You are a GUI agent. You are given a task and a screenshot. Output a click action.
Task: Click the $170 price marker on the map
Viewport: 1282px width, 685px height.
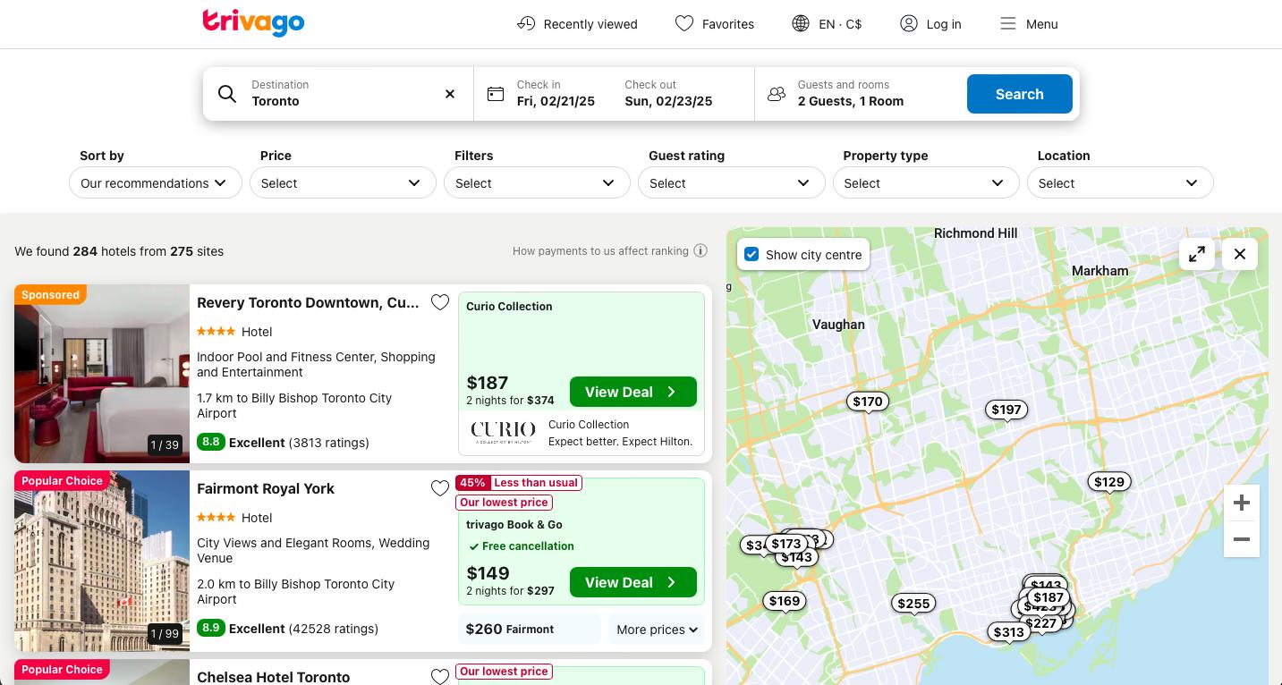click(867, 402)
